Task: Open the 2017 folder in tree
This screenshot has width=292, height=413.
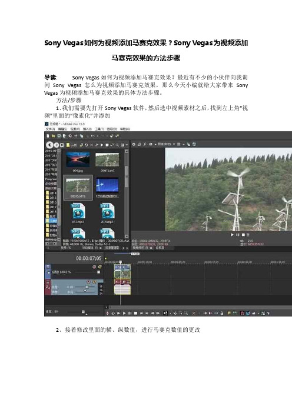Action: (x=51, y=207)
